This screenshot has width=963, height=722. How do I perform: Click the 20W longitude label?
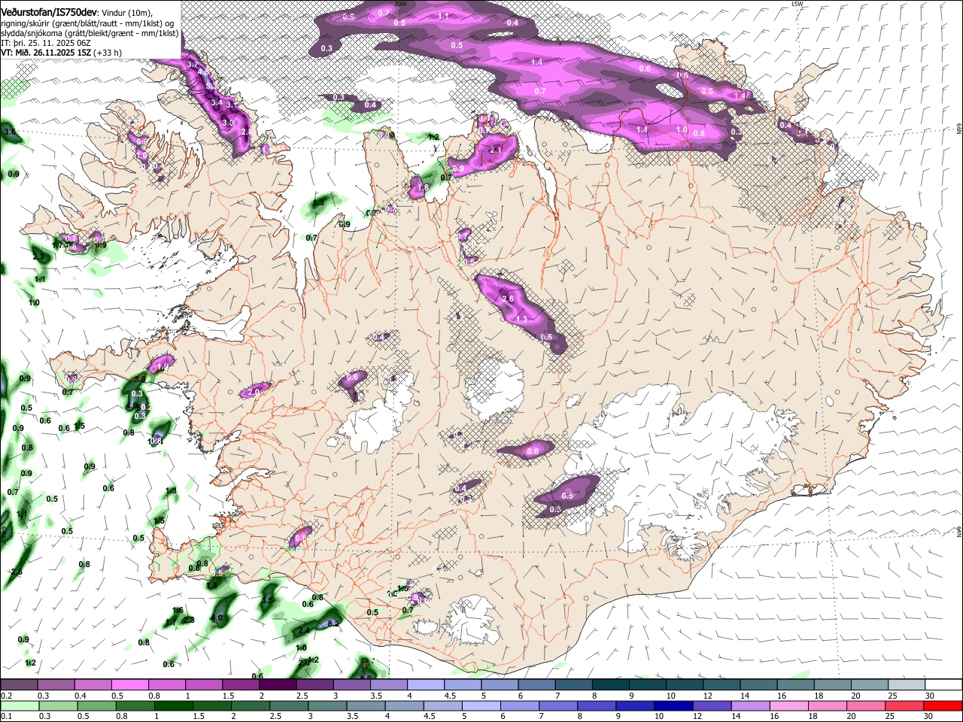click(401, 4)
